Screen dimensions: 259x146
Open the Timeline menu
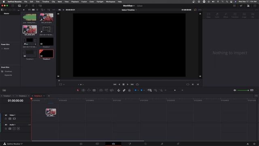pyautogui.click(x=46, y=2)
